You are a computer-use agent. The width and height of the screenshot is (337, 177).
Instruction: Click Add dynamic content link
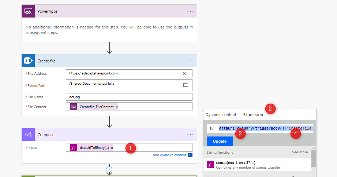pos(169,155)
